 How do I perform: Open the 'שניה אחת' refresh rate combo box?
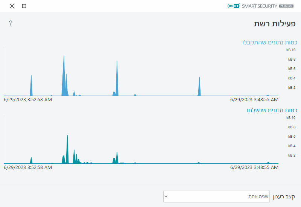tap(216, 196)
